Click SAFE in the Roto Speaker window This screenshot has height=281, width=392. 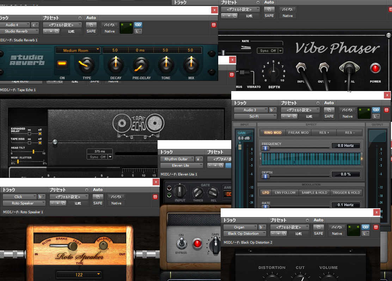[x=98, y=203]
